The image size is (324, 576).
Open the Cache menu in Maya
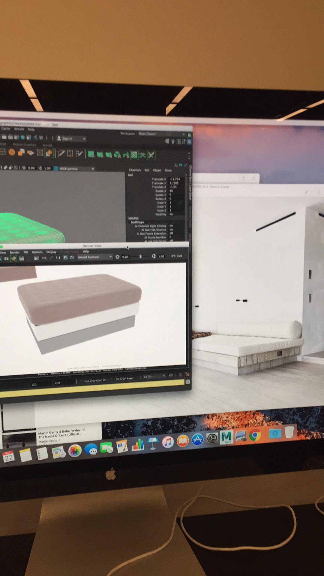click(6, 128)
